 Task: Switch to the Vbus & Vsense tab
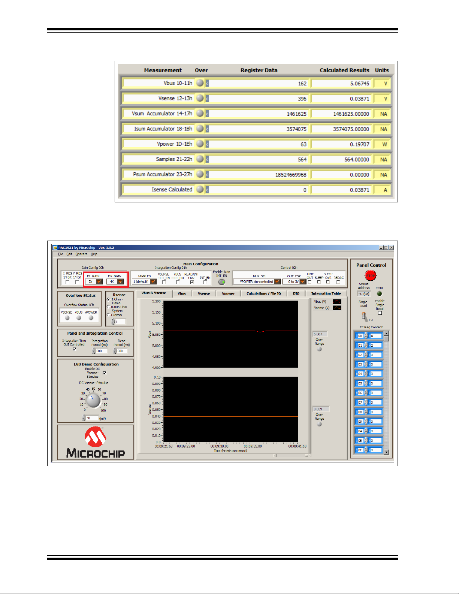tap(154, 293)
